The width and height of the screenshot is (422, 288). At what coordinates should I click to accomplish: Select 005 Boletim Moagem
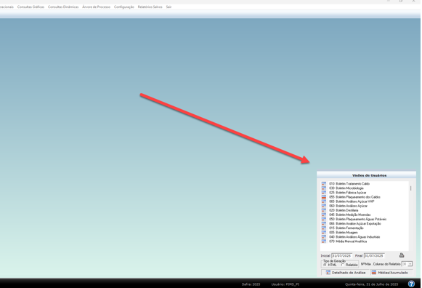(x=344, y=233)
